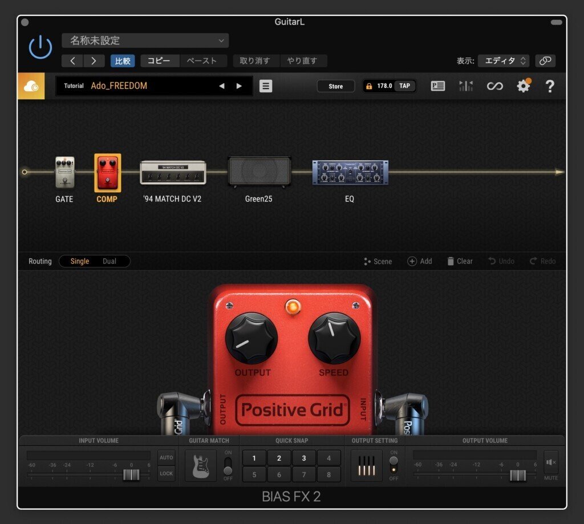The width and height of the screenshot is (584, 524).
Task: Open the help question mark
Action: coord(550,86)
